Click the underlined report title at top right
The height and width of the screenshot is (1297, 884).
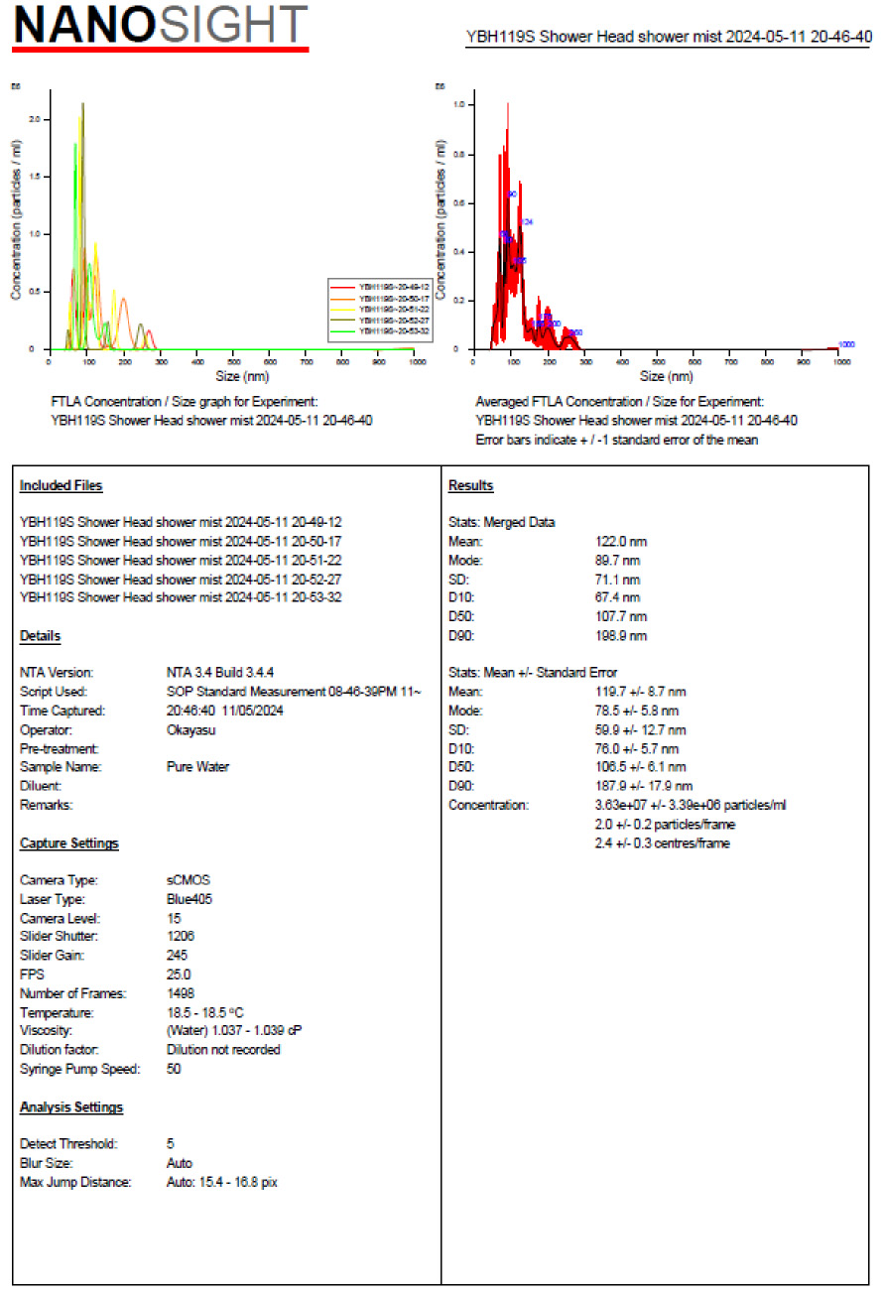669,37
